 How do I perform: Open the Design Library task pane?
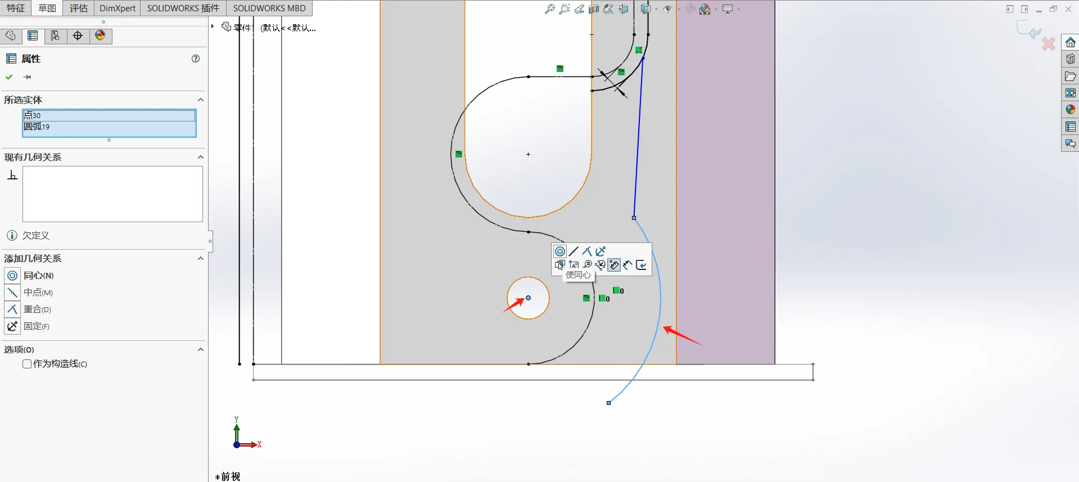[x=1070, y=59]
